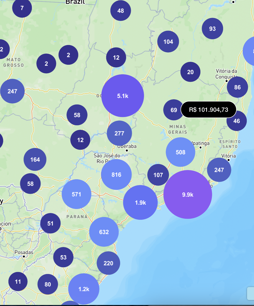Click the R$ 101.904,73 tooltip label
This screenshot has height=306, width=254.
[x=209, y=109]
